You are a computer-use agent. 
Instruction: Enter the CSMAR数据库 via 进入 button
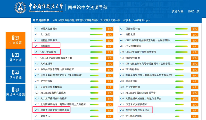coord(195,46)
